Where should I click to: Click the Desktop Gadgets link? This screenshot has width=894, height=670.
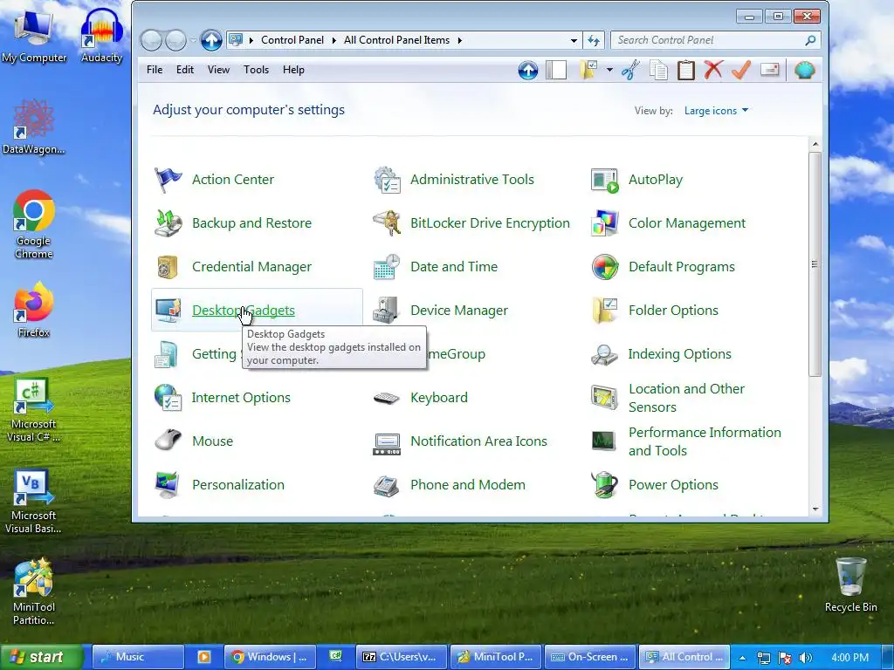(244, 311)
